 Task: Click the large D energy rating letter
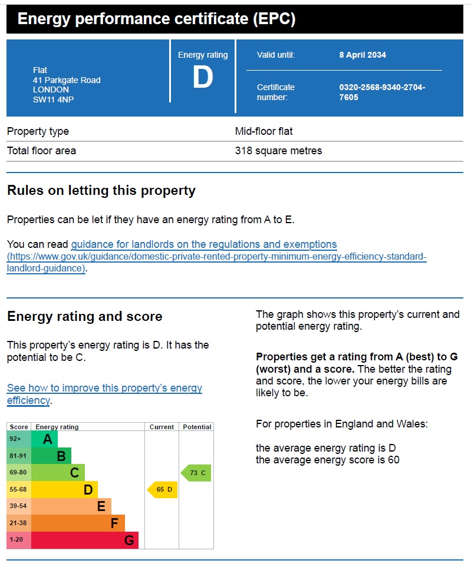tap(203, 78)
